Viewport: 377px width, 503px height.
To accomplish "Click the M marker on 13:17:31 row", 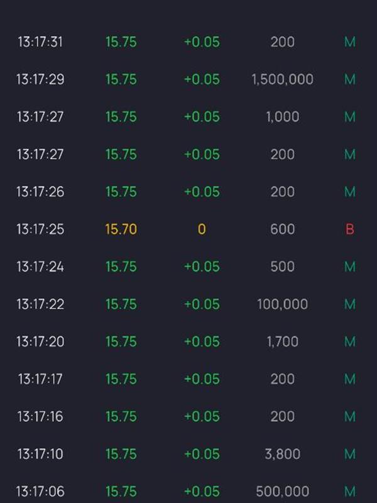I will pyautogui.click(x=350, y=42).
